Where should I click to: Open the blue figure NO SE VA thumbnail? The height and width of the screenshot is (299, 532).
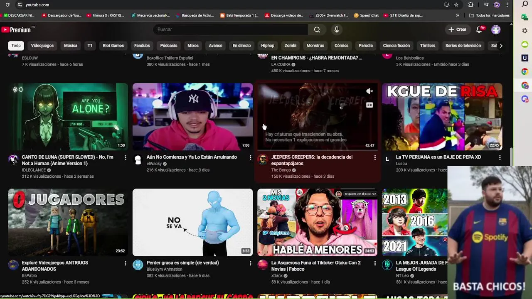193,222
